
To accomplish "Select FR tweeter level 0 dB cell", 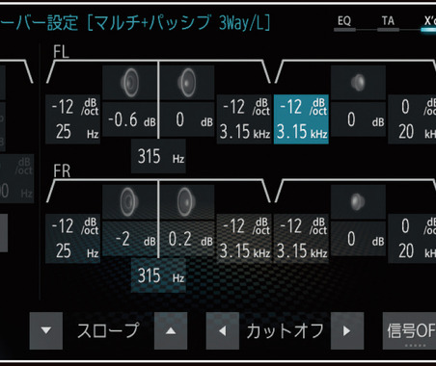I will tap(358, 239).
